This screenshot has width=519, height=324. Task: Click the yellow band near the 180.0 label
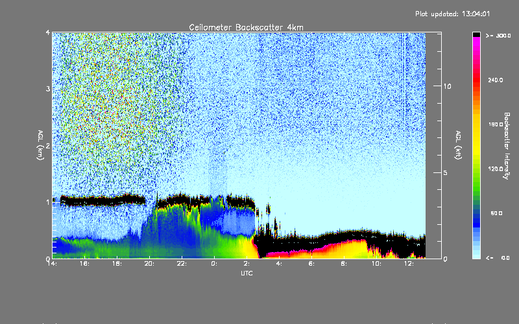click(476, 124)
